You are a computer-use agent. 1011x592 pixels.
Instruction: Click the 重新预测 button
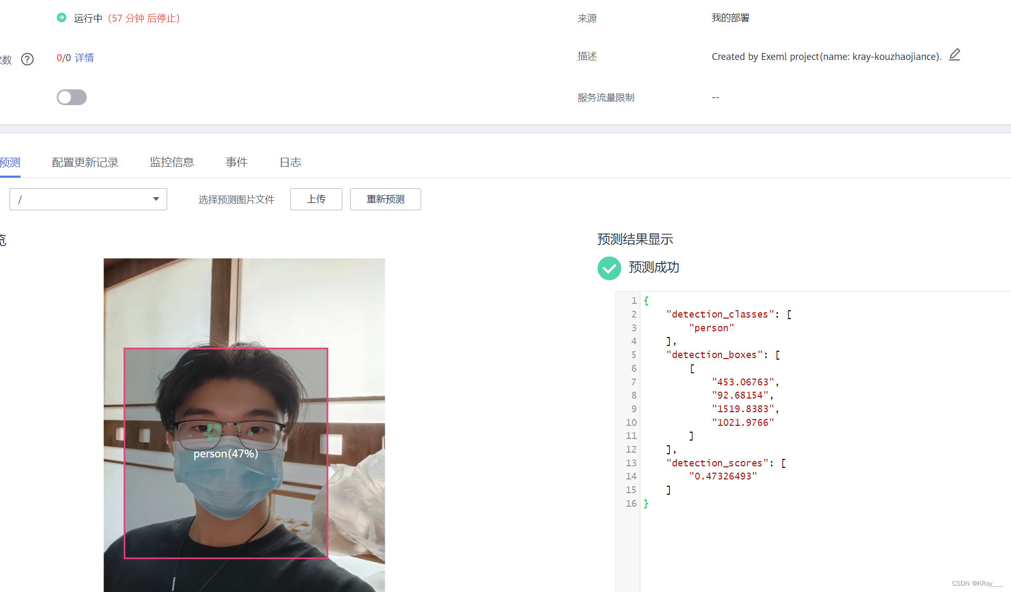point(385,199)
